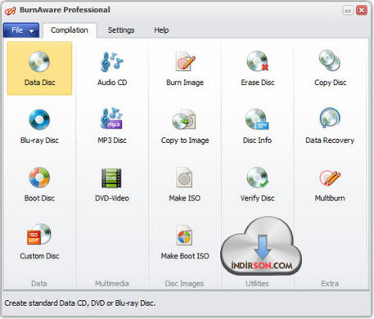Open the Erase Disc utility
This screenshot has height=319, width=374.
[258, 68]
